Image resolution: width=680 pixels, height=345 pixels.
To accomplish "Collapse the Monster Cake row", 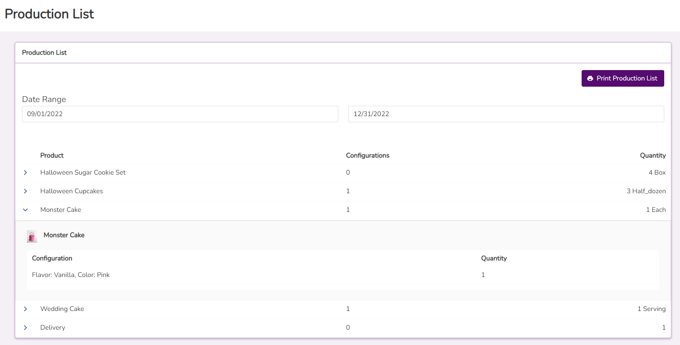I will 25,210.
